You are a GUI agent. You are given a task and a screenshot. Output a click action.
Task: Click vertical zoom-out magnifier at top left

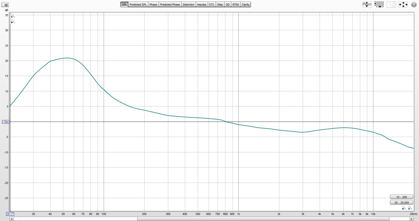pyautogui.click(x=13, y=22)
